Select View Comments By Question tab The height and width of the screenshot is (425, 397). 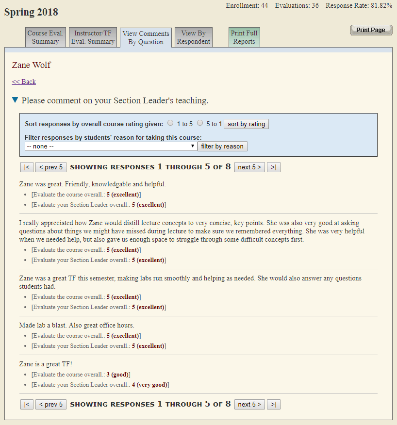pyautogui.click(x=146, y=38)
